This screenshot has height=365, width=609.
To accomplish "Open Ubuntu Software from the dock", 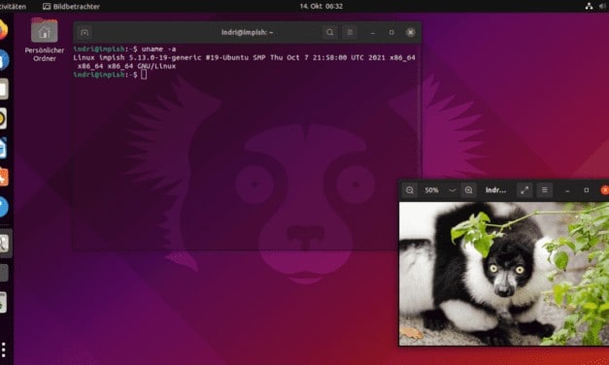I will pyautogui.click(x=4, y=178).
